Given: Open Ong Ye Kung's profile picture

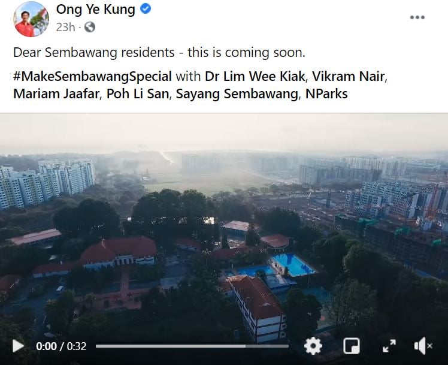Looking at the screenshot, I should [x=31, y=19].
